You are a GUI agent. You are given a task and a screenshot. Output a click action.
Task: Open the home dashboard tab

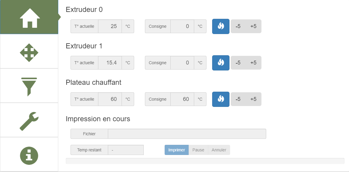point(29,17)
